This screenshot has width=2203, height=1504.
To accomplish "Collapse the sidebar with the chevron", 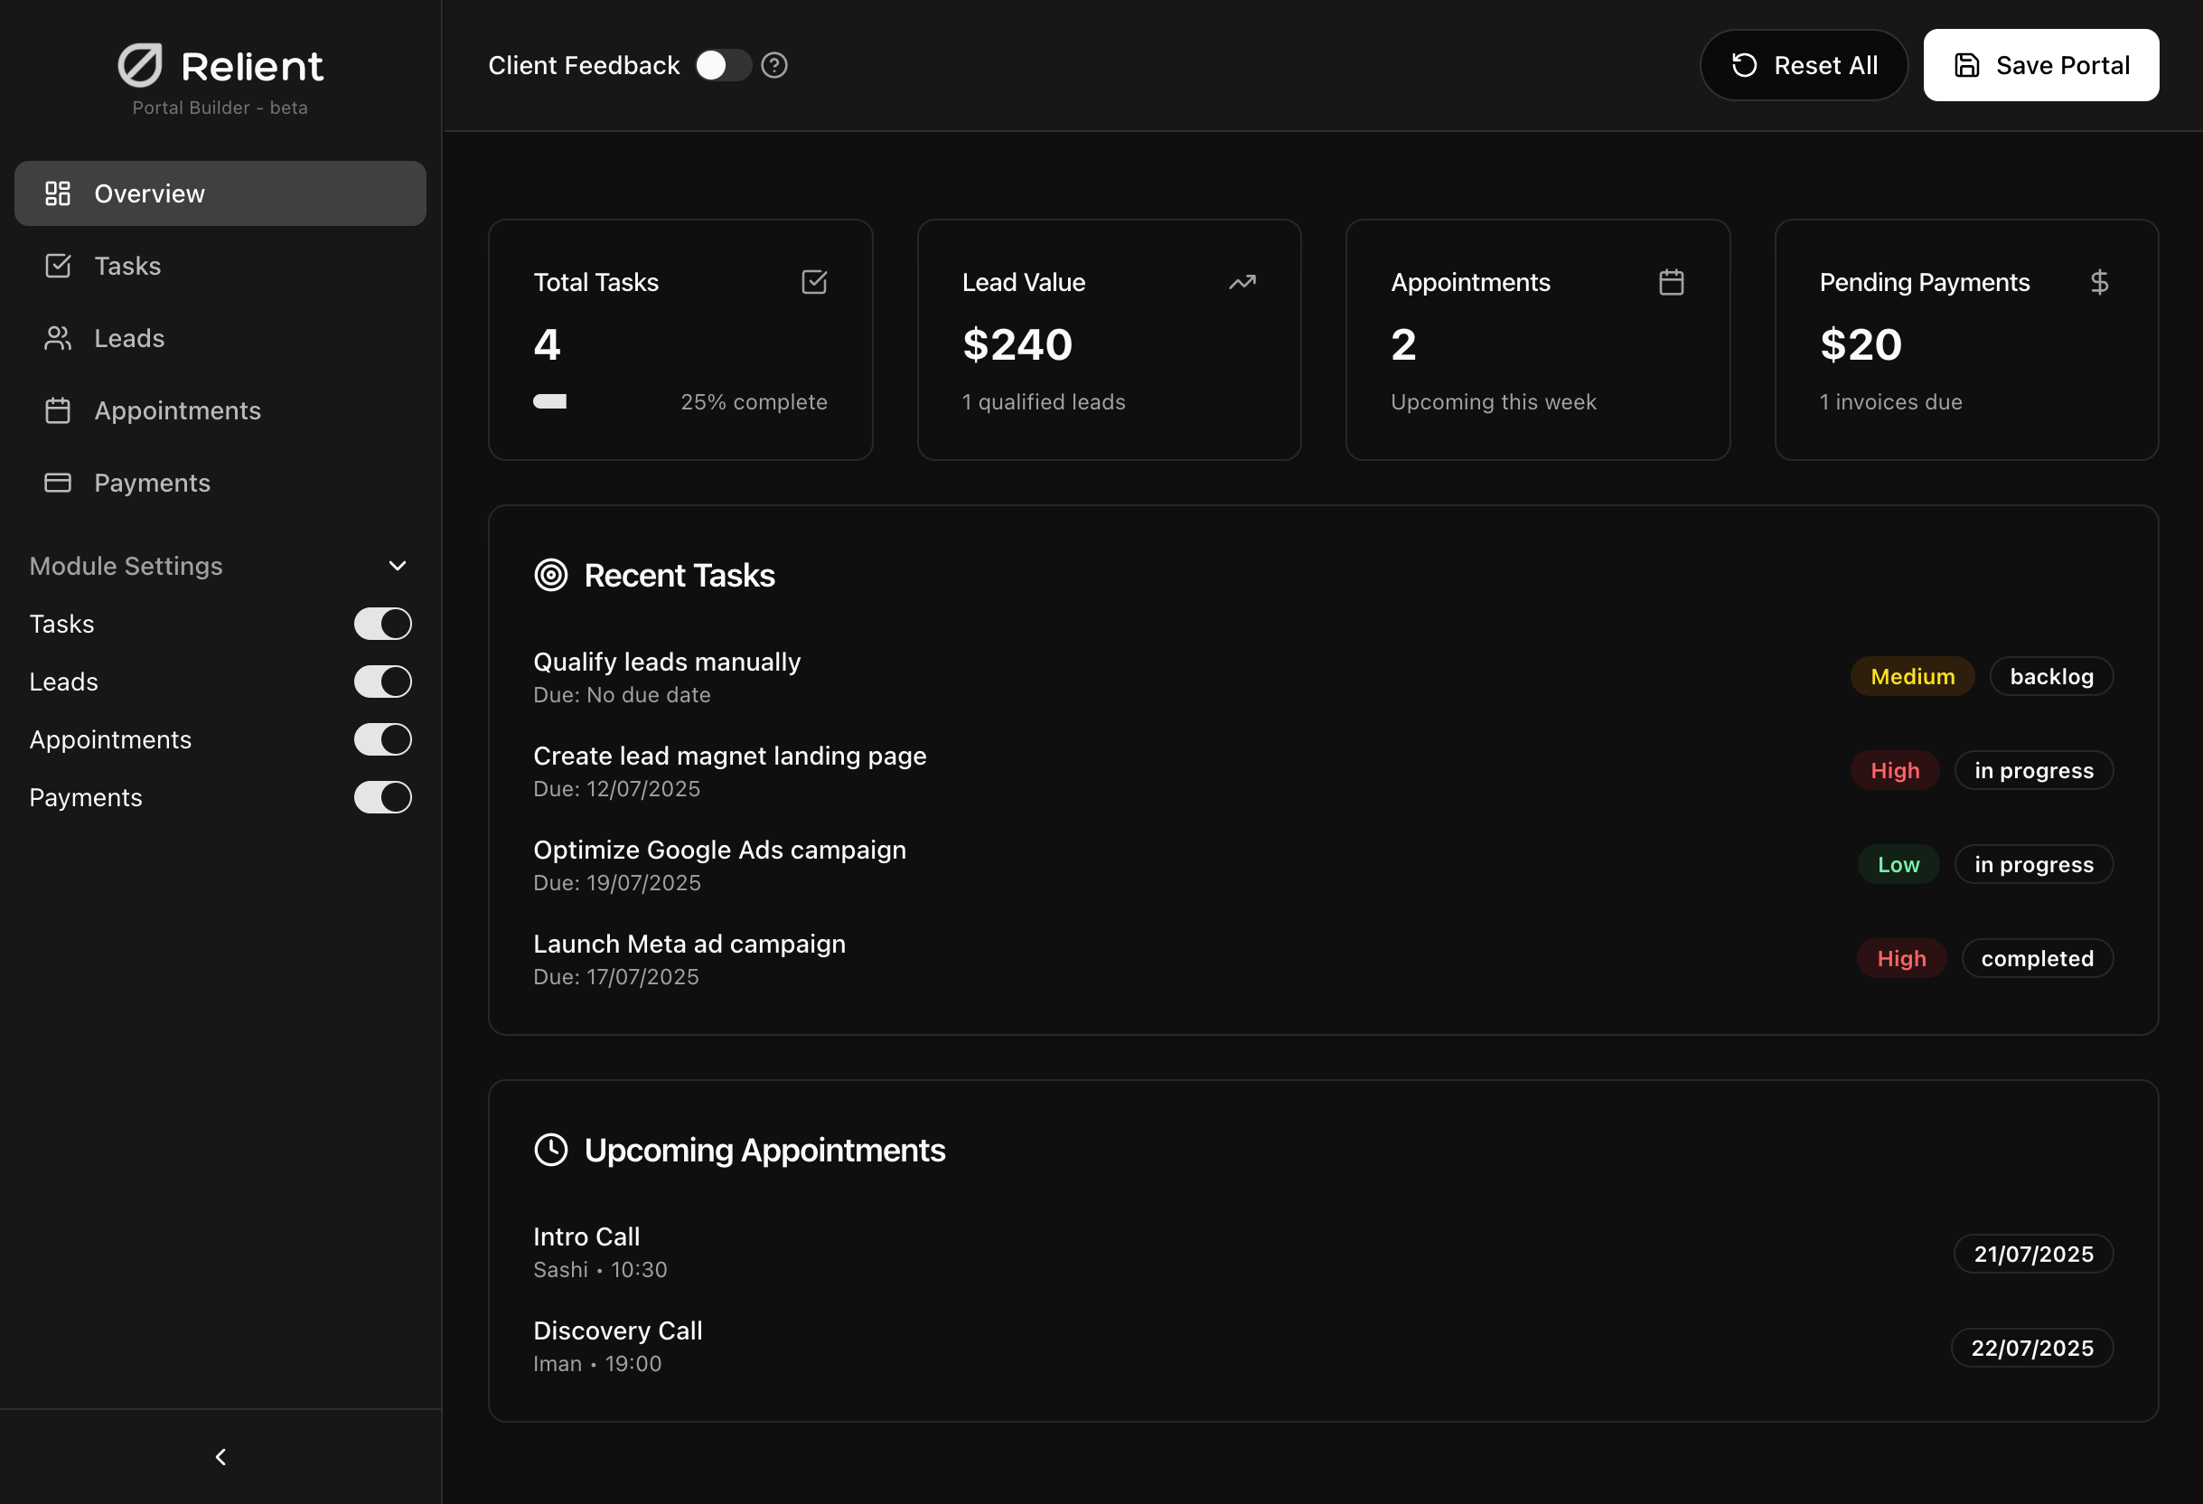I will pyautogui.click(x=219, y=1457).
